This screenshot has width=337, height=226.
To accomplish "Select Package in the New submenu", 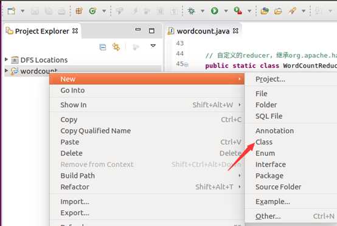I will click(291, 175).
